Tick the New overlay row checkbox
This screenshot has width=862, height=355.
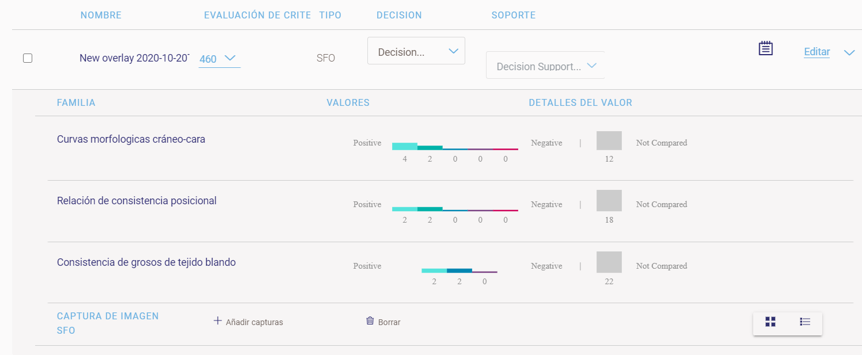[28, 58]
